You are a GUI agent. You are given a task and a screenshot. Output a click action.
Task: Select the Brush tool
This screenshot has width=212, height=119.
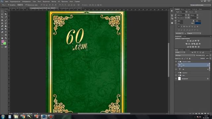(x=6, y=20)
